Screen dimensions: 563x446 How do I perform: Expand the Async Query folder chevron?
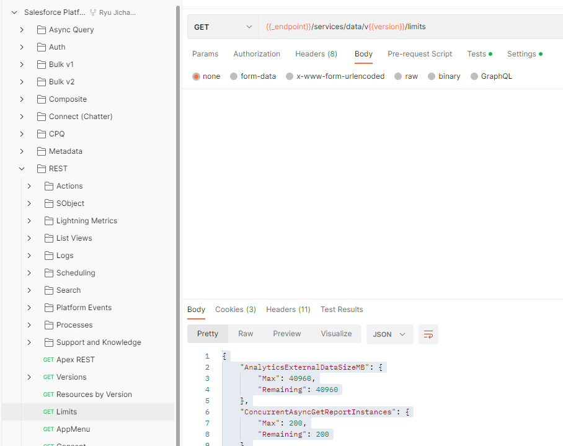[22, 29]
